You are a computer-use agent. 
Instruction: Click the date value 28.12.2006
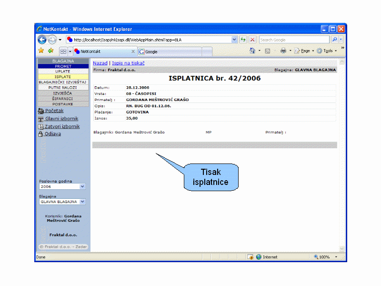coord(138,88)
